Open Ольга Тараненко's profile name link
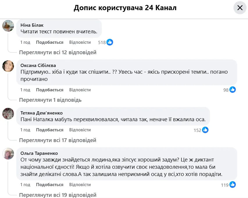Image resolution: width=248 pixels, height=198 pixels. click(39, 153)
